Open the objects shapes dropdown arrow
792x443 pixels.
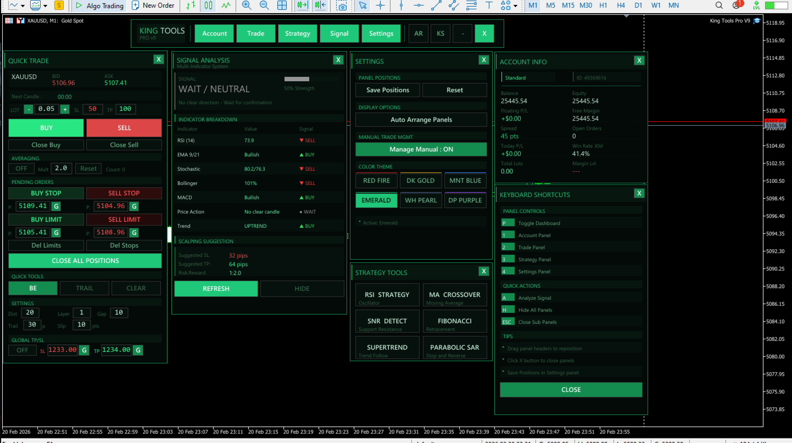(515, 6)
